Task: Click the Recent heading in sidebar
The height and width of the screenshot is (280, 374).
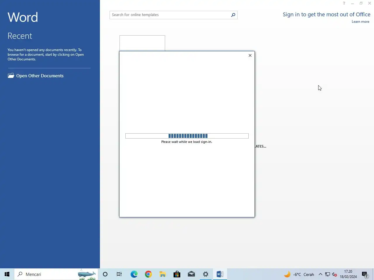Action: coord(20,36)
